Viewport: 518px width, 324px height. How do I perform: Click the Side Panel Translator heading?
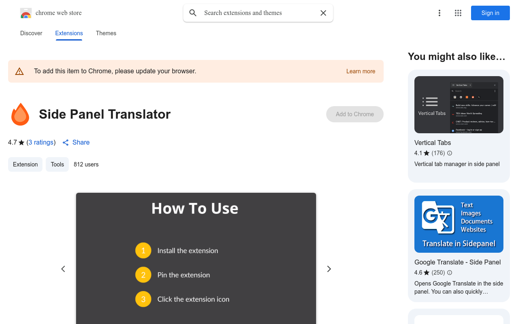pos(105,114)
